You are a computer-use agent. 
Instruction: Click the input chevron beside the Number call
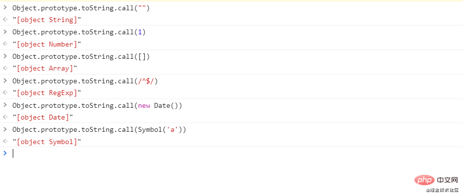point(5,32)
